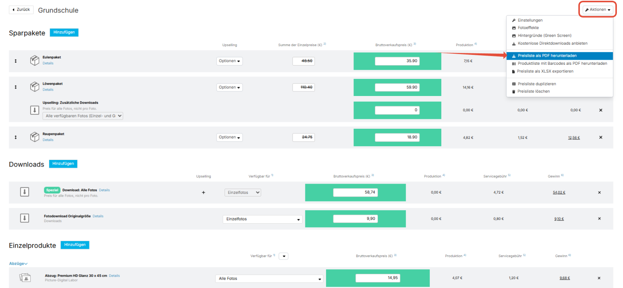Open Optionen dropdown for Eulenpaket
The height and width of the screenshot is (288, 623).
[229, 61]
